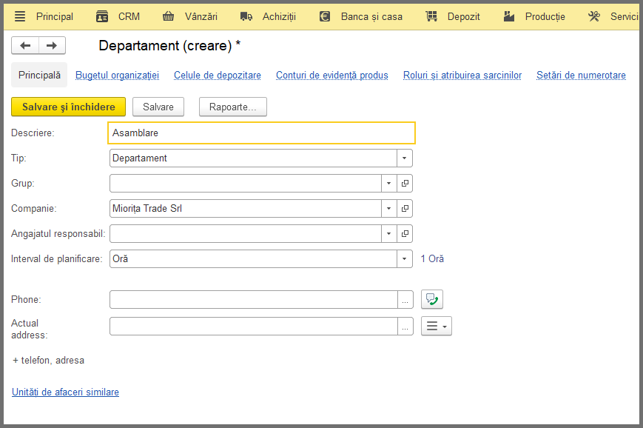Click the phone call icon button
Viewport: 643px width, 428px height.
[432, 299]
